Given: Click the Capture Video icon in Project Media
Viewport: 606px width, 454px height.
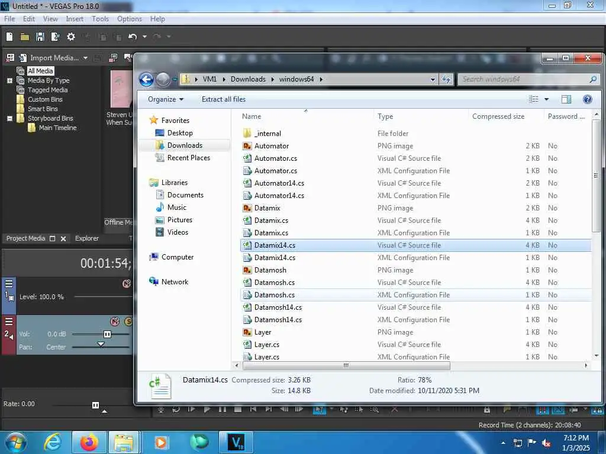Looking at the screenshot, I should 113,58.
